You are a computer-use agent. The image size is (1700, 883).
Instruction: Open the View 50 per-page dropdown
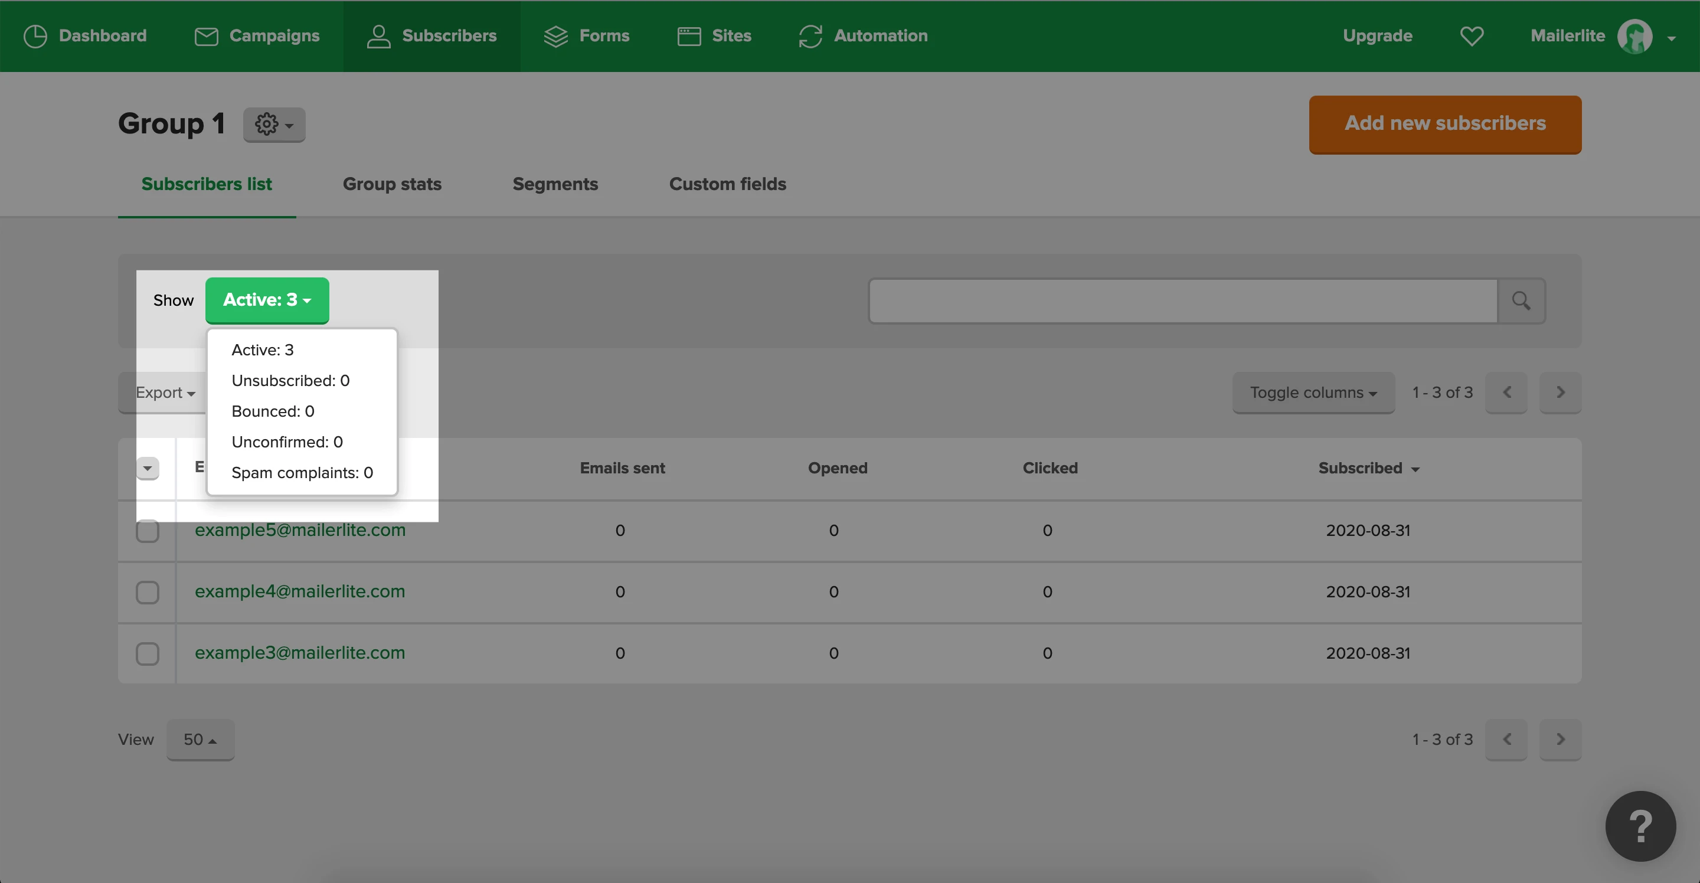click(200, 739)
